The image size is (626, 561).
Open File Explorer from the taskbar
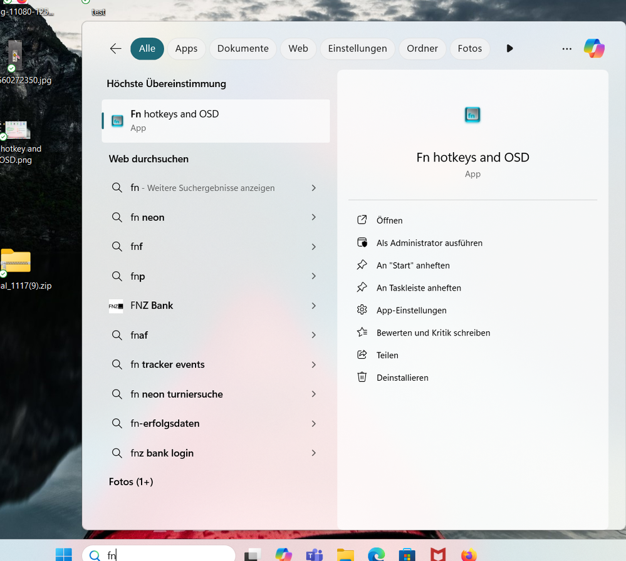click(x=345, y=554)
